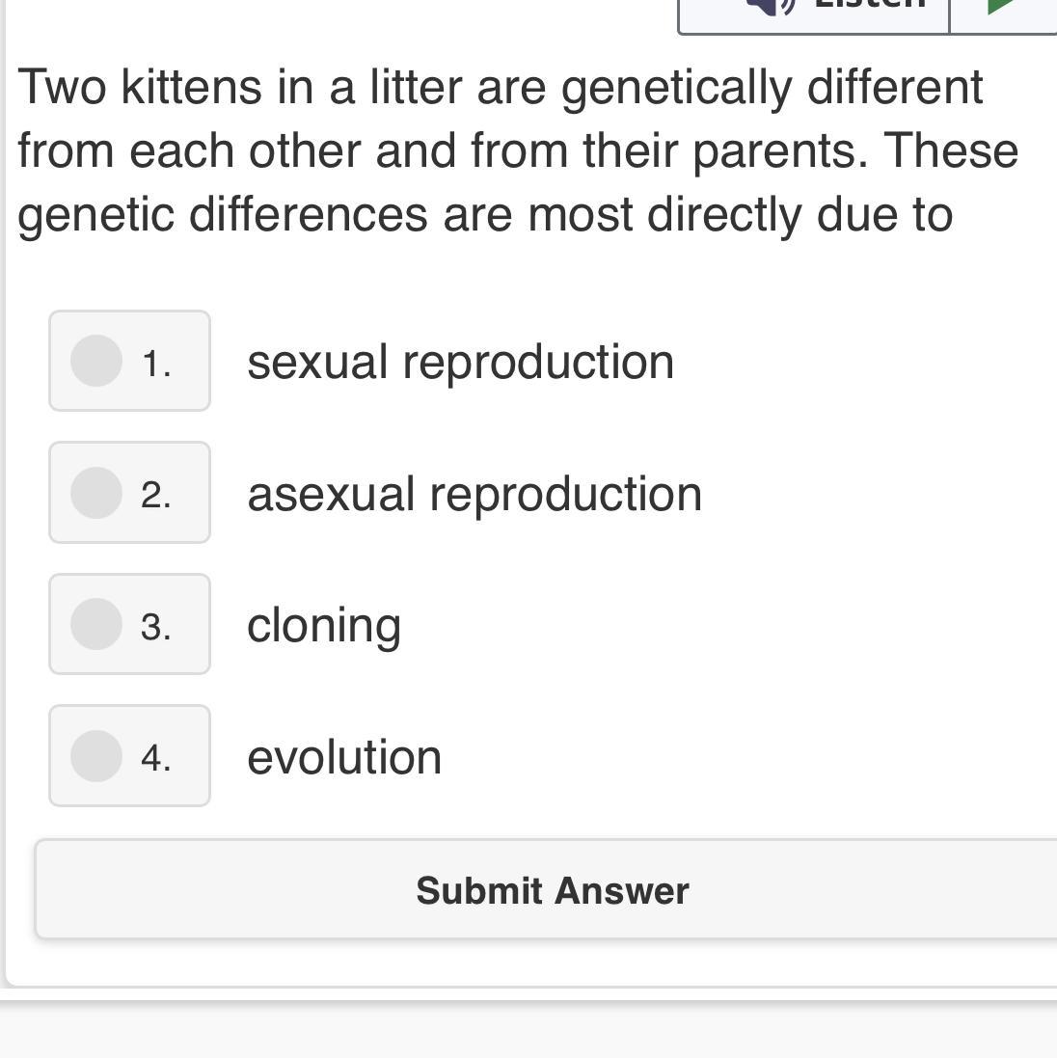Choose the radio button for option 3
The width and height of the screenshot is (1057, 1058).
[x=96, y=624]
